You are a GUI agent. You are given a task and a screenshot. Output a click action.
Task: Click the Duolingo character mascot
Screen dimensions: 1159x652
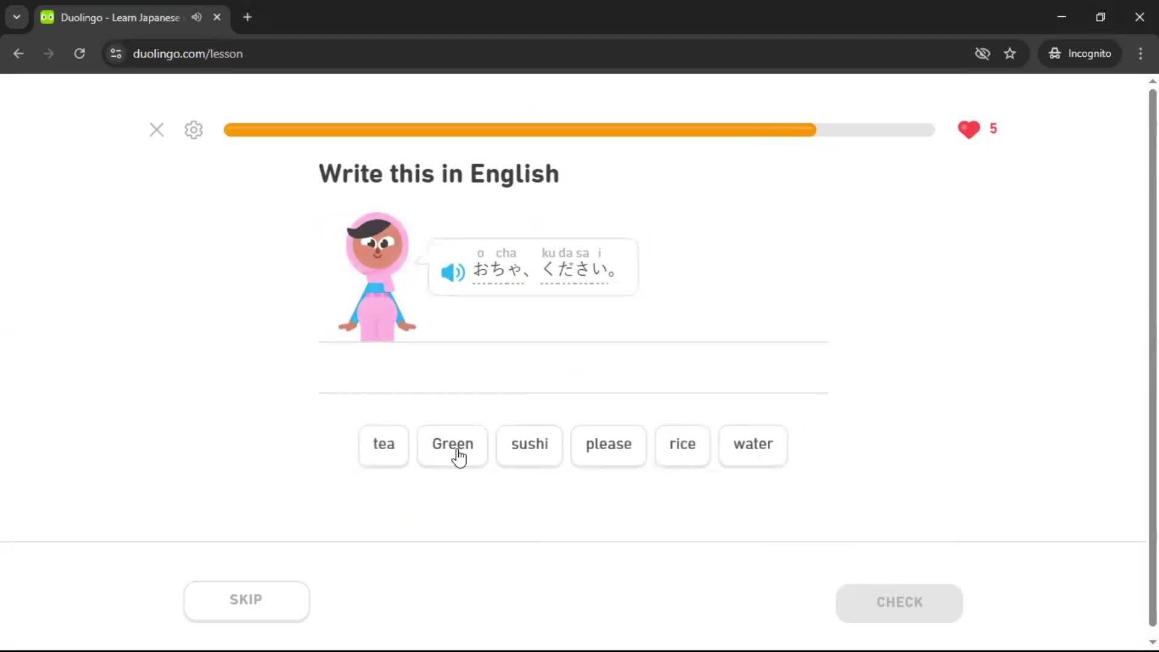pyautogui.click(x=375, y=272)
